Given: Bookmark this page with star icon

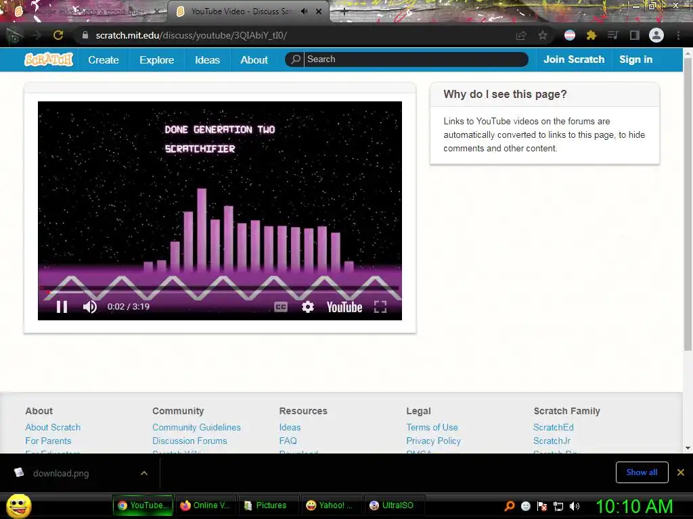Looking at the screenshot, I should [543, 35].
